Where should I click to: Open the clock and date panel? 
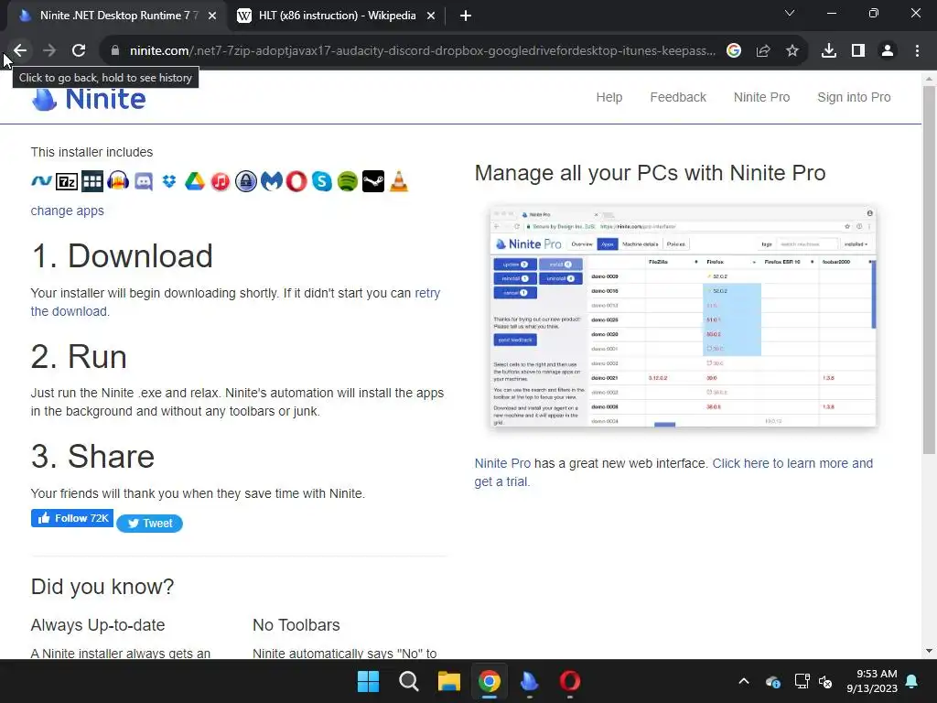(x=872, y=681)
